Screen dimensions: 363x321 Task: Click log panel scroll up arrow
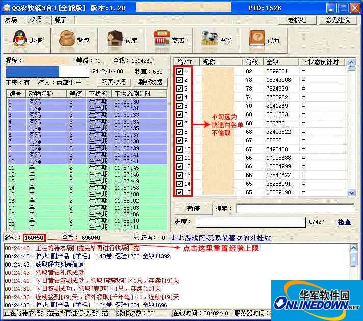(353, 248)
